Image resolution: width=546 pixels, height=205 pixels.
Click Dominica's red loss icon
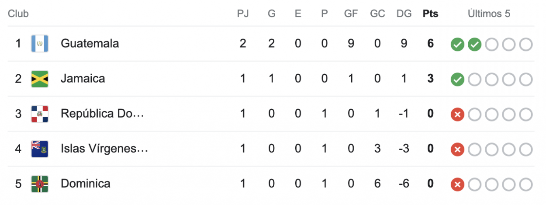(x=457, y=184)
